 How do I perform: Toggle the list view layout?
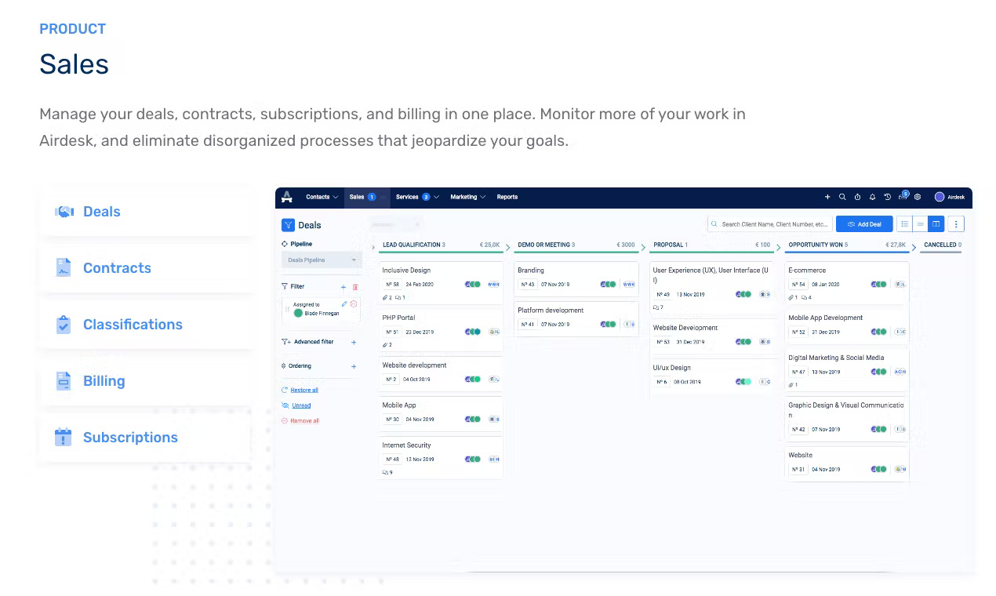905,223
